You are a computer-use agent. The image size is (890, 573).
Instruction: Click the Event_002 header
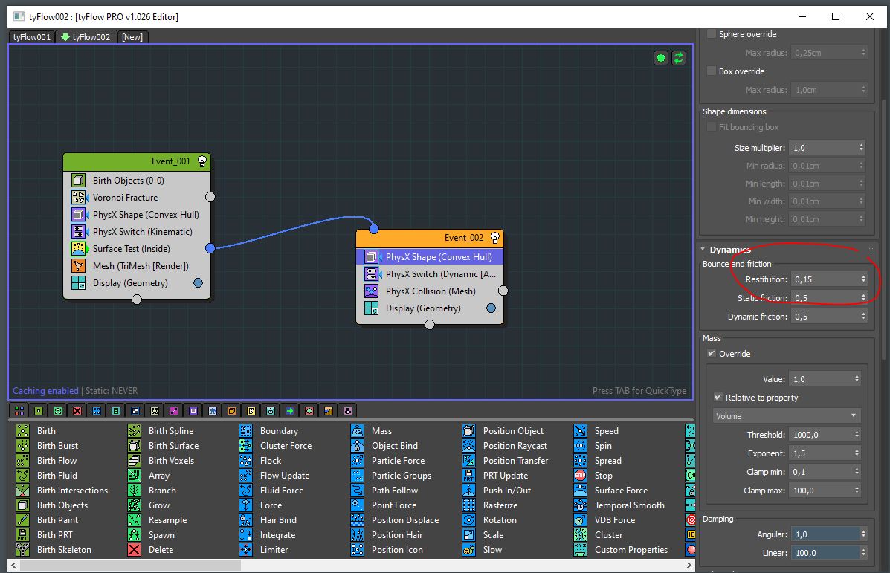(x=430, y=238)
